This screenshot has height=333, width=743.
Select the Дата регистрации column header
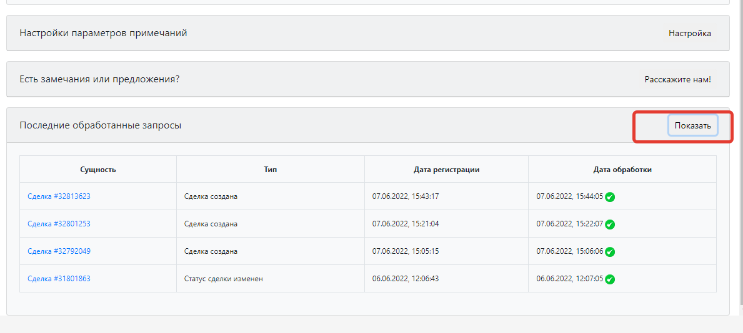click(x=446, y=170)
